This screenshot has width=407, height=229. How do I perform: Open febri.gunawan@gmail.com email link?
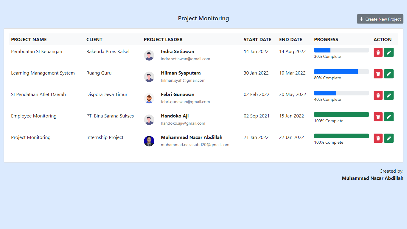[185, 102]
